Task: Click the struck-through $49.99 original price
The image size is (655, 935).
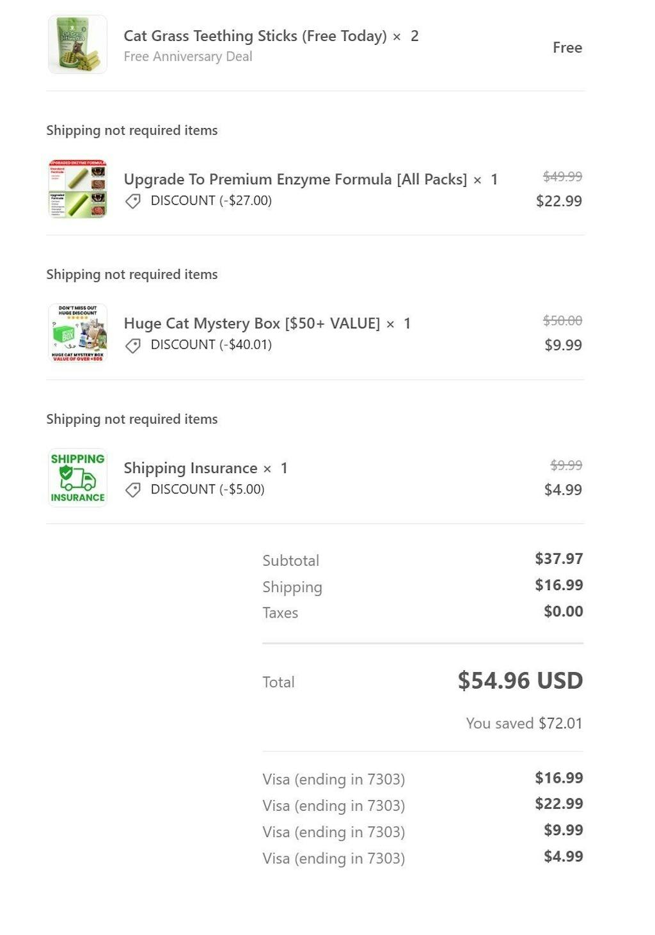Action: [x=562, y=176]
